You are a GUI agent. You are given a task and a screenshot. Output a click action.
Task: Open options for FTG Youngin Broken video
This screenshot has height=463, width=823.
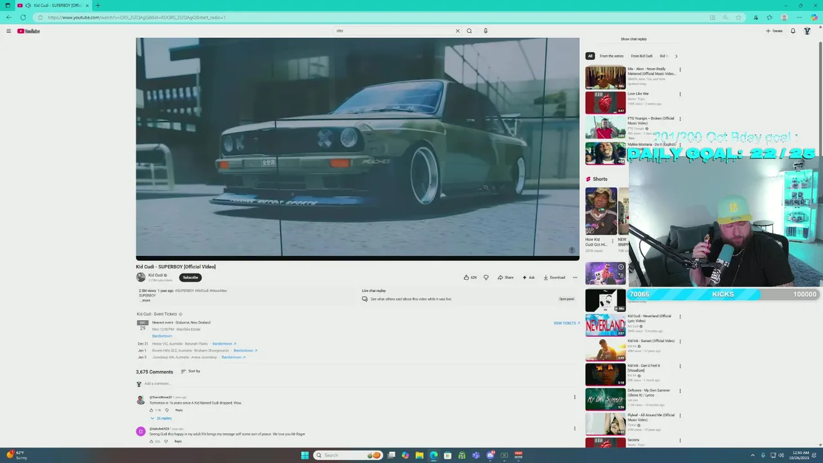point(680,120)
